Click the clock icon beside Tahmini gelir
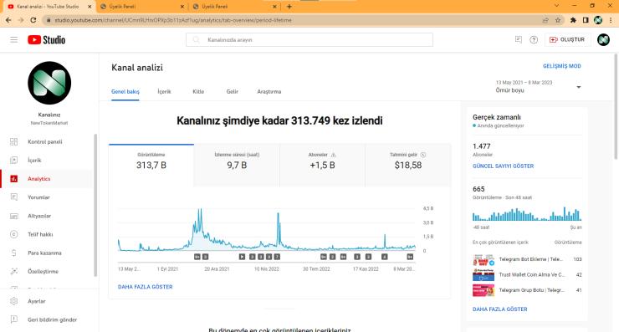The width and height of the screenshot is (619, 332). click(x=422, y=155)
